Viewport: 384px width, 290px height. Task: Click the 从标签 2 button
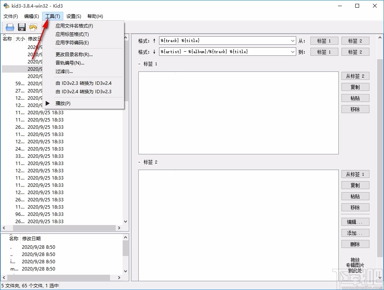[x=355, y=76]
